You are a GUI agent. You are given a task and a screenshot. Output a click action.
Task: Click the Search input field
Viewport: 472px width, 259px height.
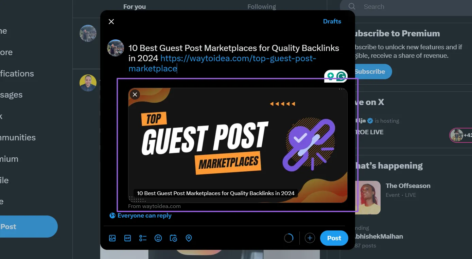[408, 7]
